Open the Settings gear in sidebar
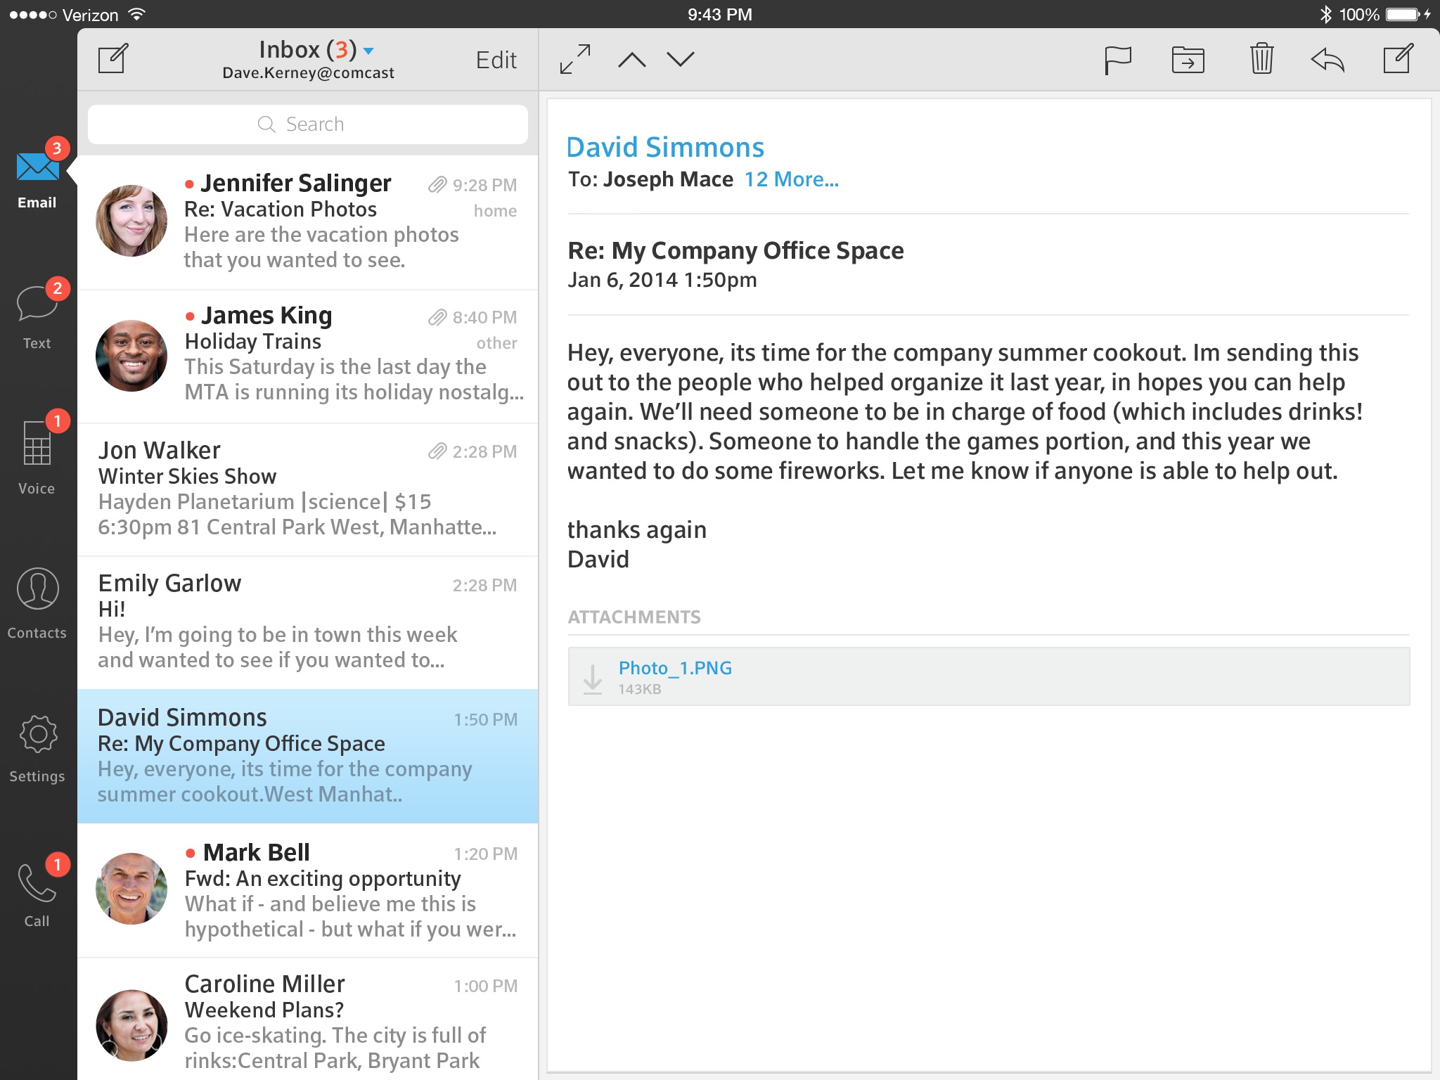This screenshot has height=1080, width=1440. (x=37, y=749)
